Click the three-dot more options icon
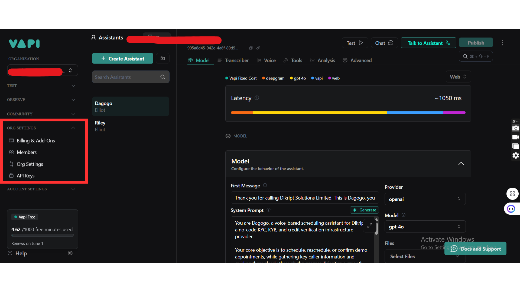Viewport: 520px width, 292px height. 502,43
